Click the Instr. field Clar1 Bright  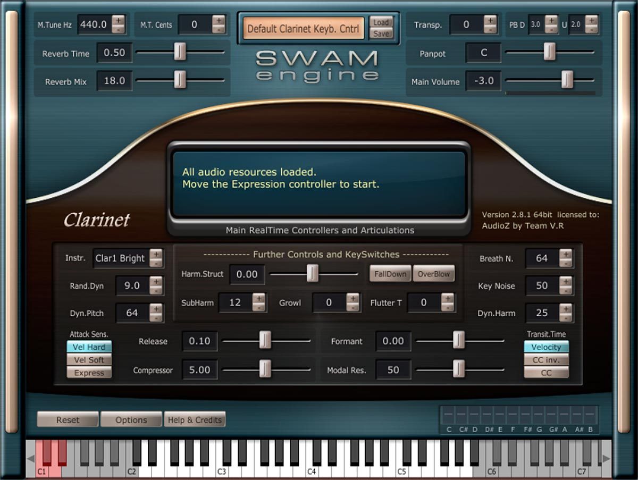click(x=121, y=258)
